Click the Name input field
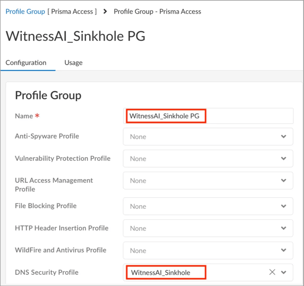Screen dimensions: 304x286 tap(208, 116)
